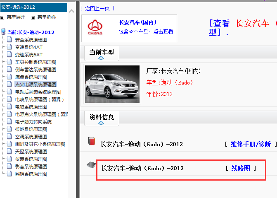The image size is (277, 198).
Task: Click the document icon beside 变速系统6AT
Action: [x=9, y=54]
